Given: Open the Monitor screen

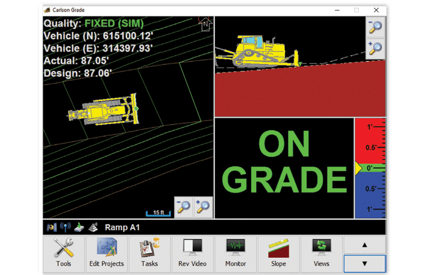Looking at the screenshot, I should [236, 254].
